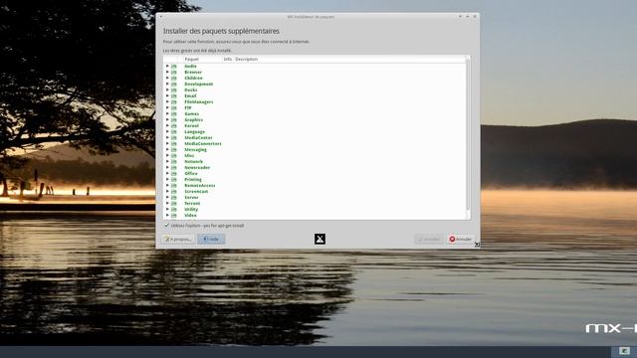Click the MediaConverters folder icon
This screenshot has width=637, height=358.
pyautogui.click(x=174, y=143)
